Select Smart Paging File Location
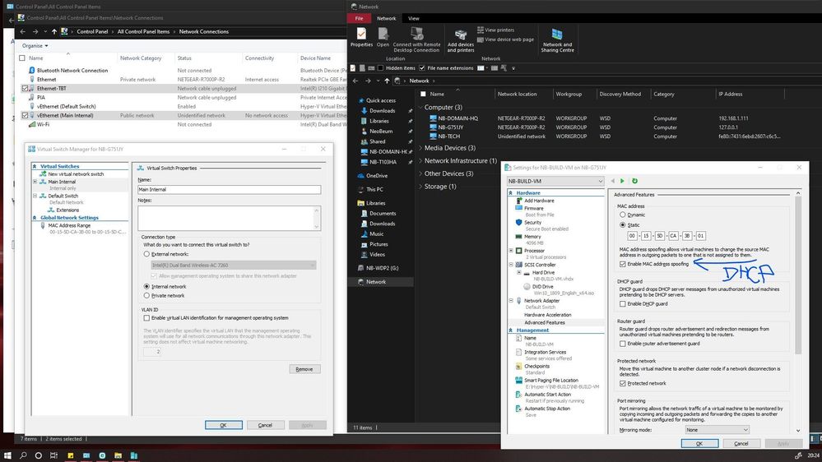Screen dimensions: 822x462 click(551, 381)
